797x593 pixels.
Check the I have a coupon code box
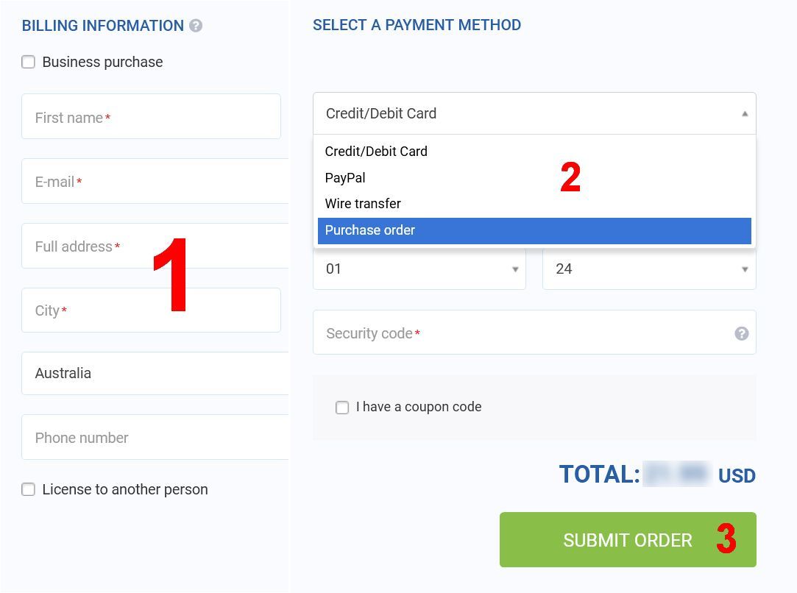tap(342, 408)
